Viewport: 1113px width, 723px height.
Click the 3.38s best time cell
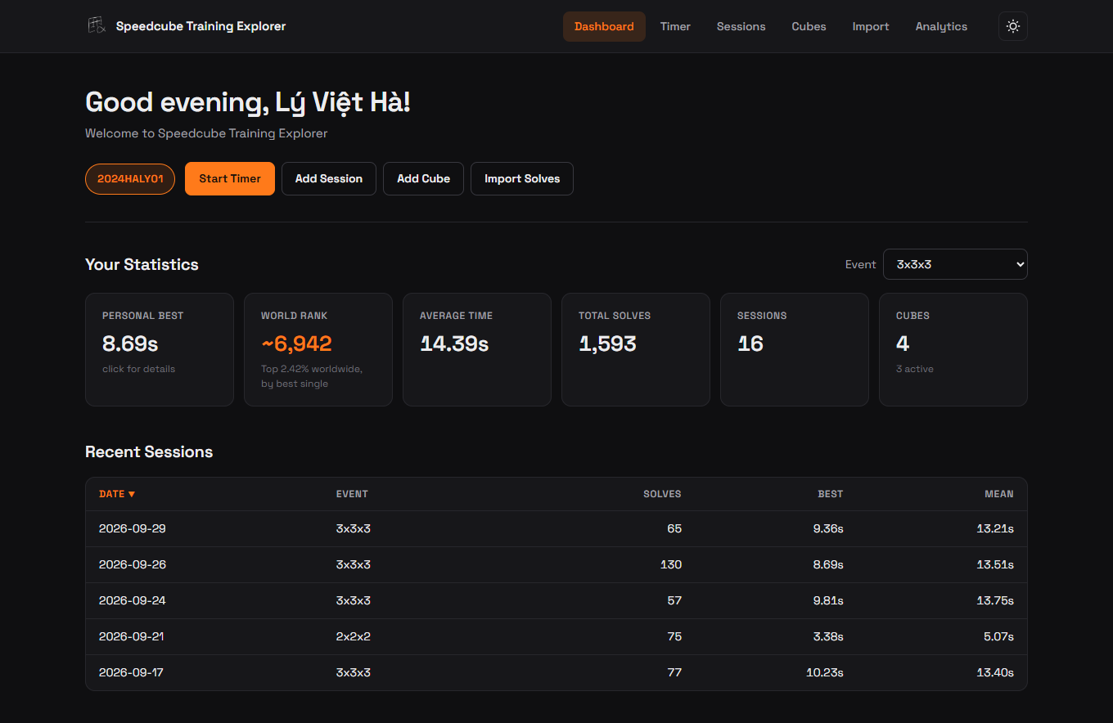(x=828, y=636)
